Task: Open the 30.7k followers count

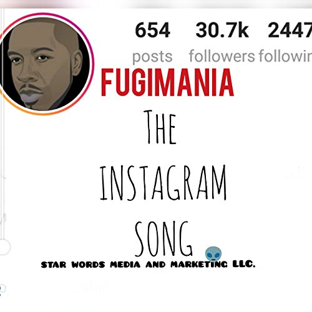Action: 222,31
